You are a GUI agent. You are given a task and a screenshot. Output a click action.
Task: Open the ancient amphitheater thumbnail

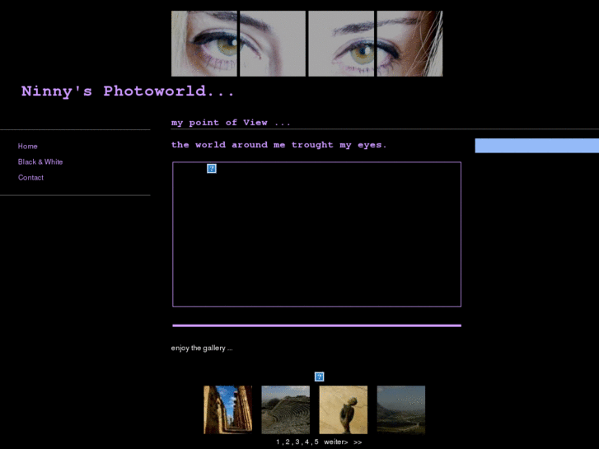(286, 409)
